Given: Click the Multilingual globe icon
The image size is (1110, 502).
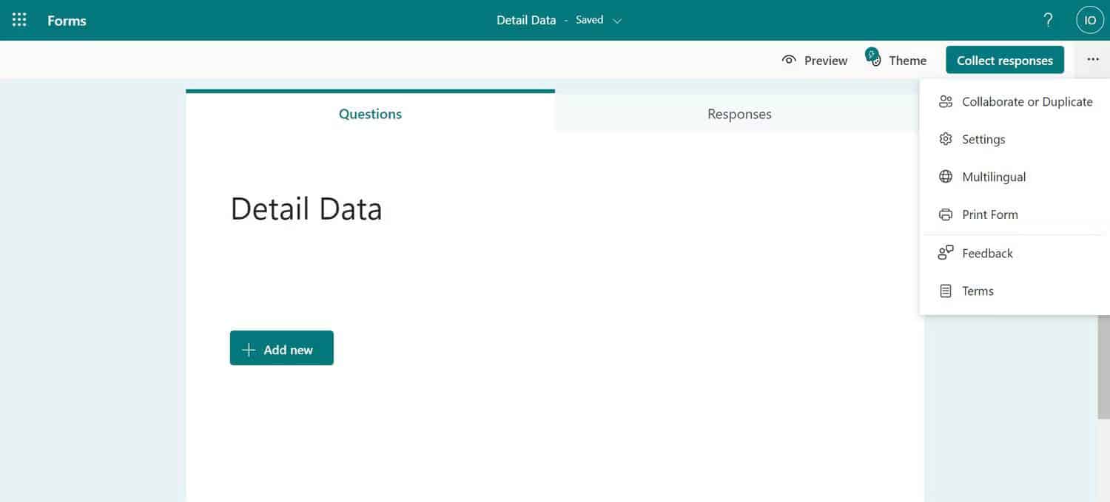Looking at the screenshot, I should pyautogui.click(x=945, y=176).
